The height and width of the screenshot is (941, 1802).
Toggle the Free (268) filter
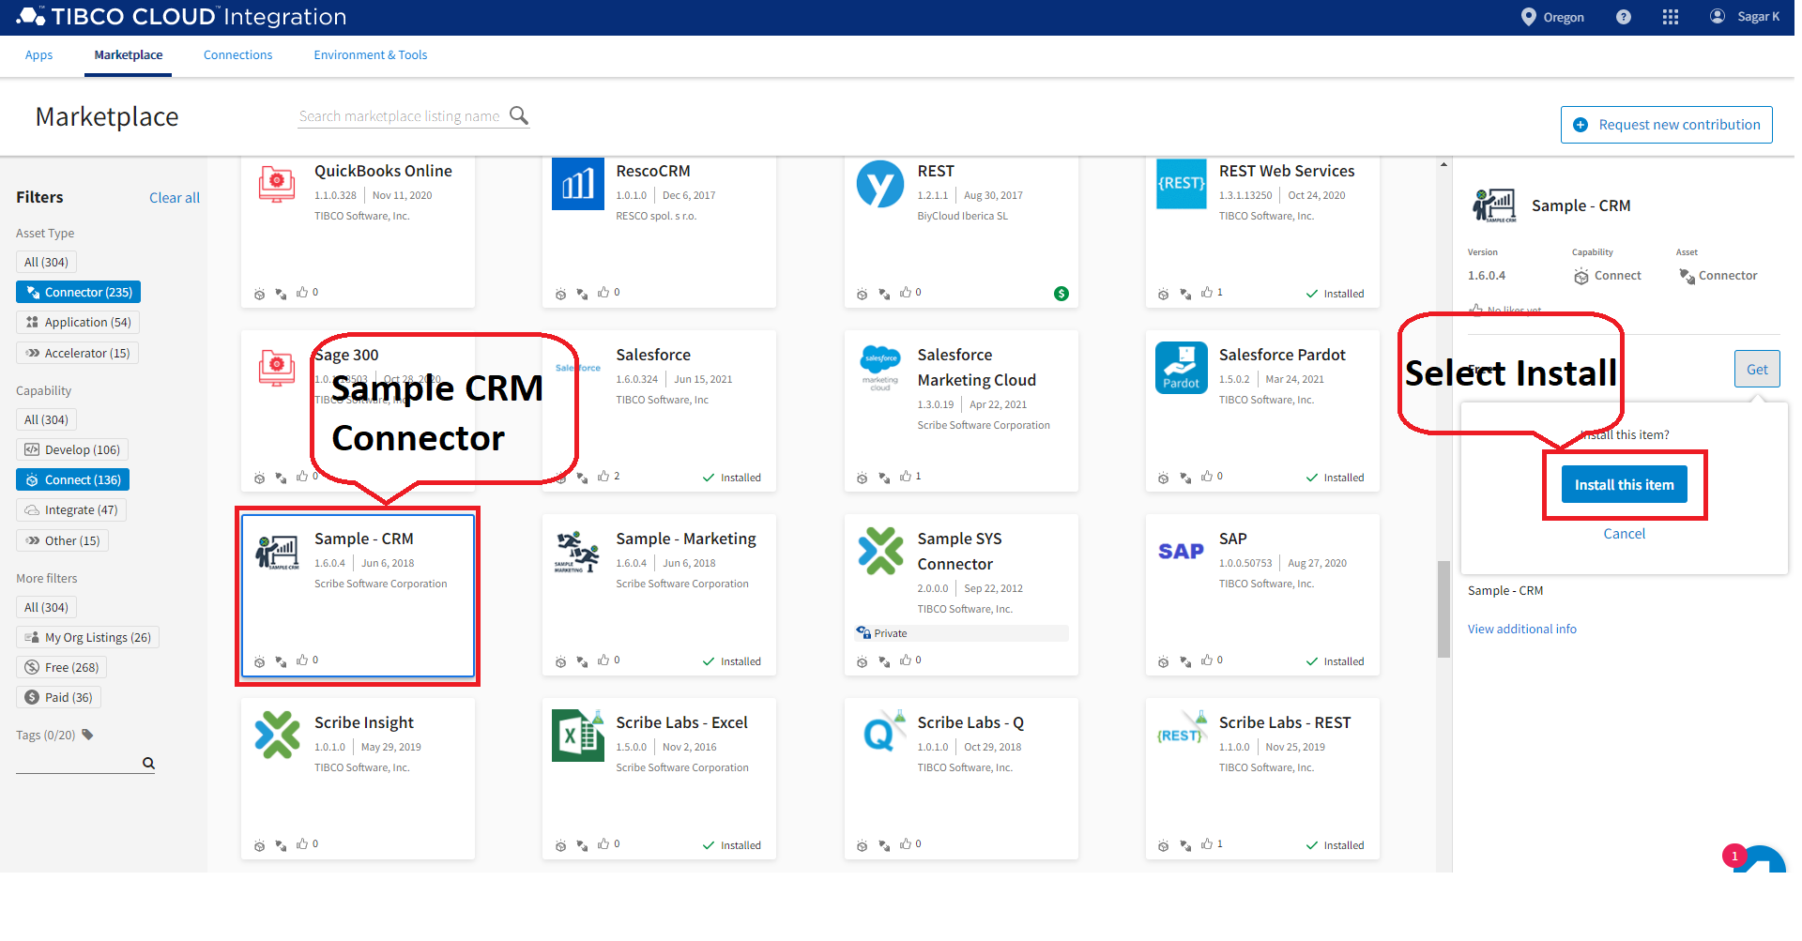[x=61, y=667]
